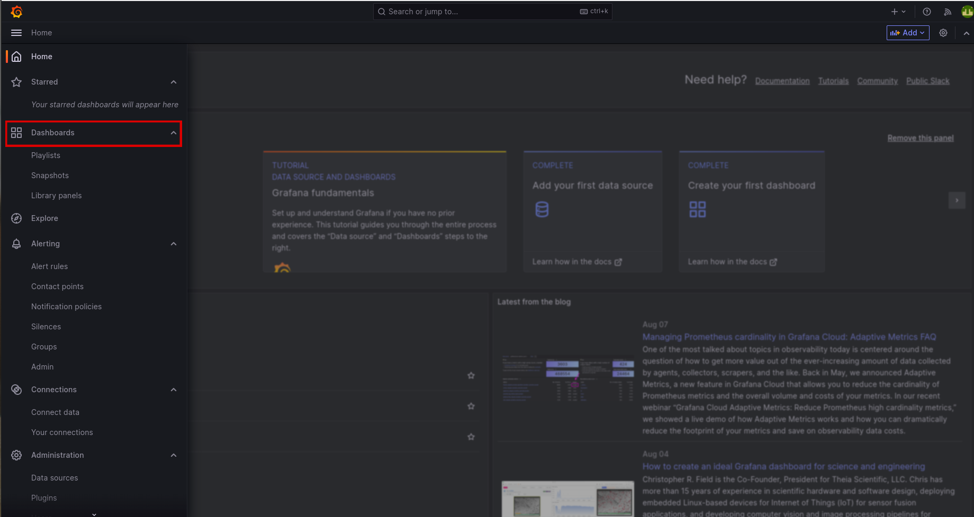974x517 pixels.
Task: Click the Explore compass icon
Action: tap(16, 218)
